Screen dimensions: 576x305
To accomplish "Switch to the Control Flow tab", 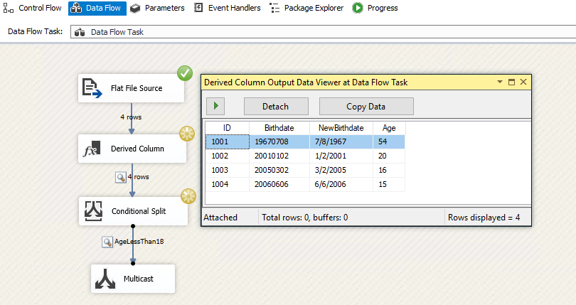I will click(x=32, y=8).
